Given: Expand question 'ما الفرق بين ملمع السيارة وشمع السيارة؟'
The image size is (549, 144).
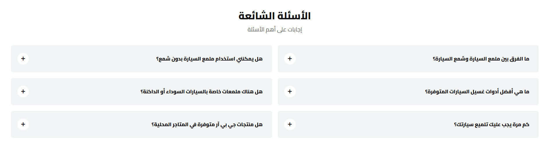Looking at the screenshot, I should coord(480,59).
